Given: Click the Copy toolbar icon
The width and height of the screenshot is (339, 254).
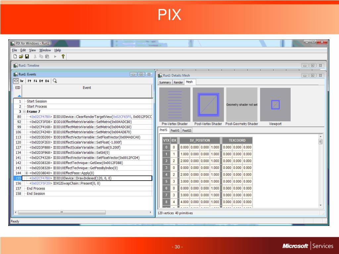Looking at the screenshot, I should pos(41,57).
